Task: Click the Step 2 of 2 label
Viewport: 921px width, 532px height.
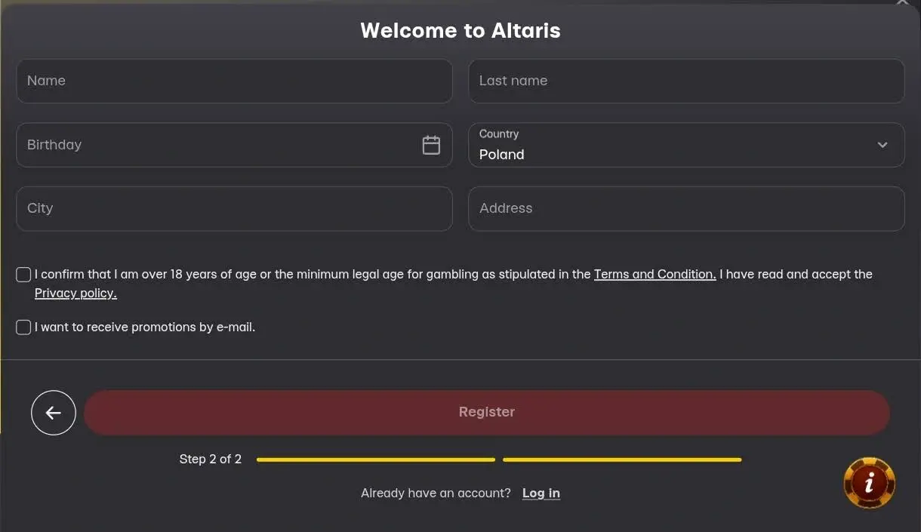Action: (211, 460)
